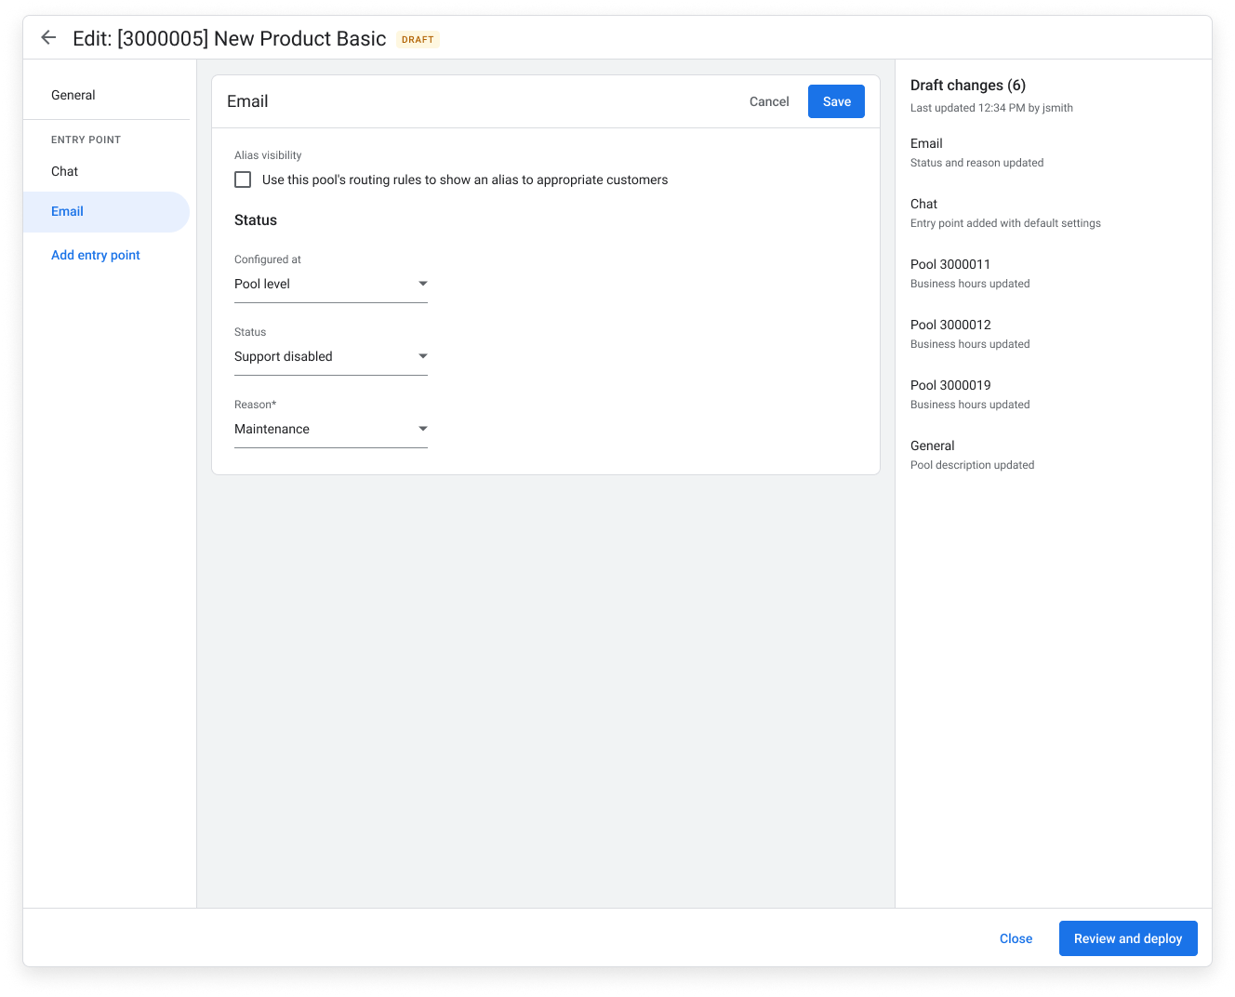Click the DRAFT status badge
Screen dimensions: 1235x997
click(418, 39)
